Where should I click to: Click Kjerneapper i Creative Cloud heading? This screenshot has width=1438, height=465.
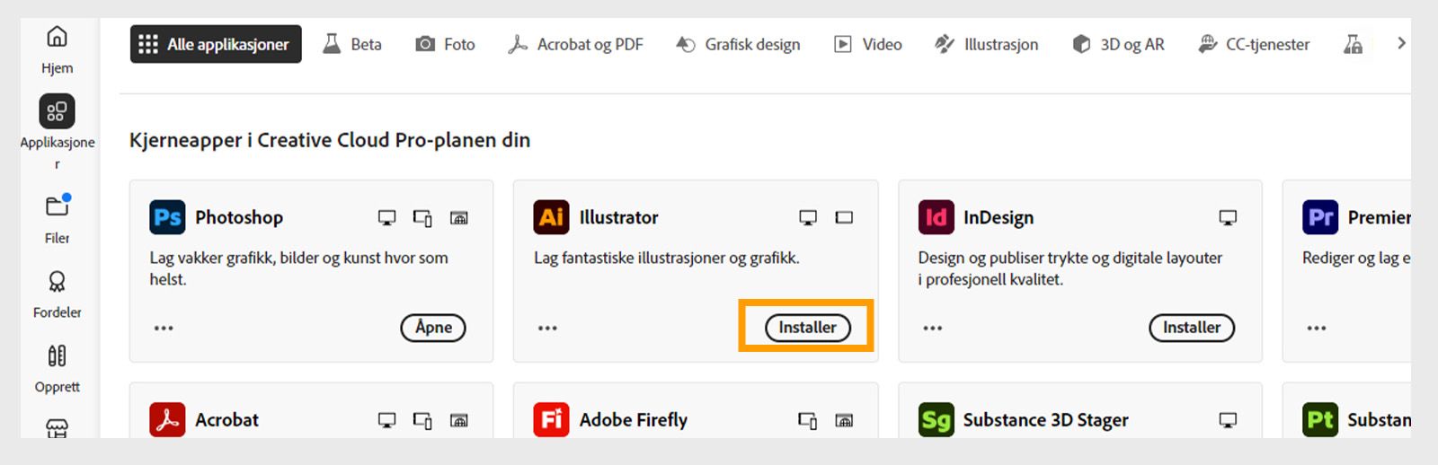[330, 140]
